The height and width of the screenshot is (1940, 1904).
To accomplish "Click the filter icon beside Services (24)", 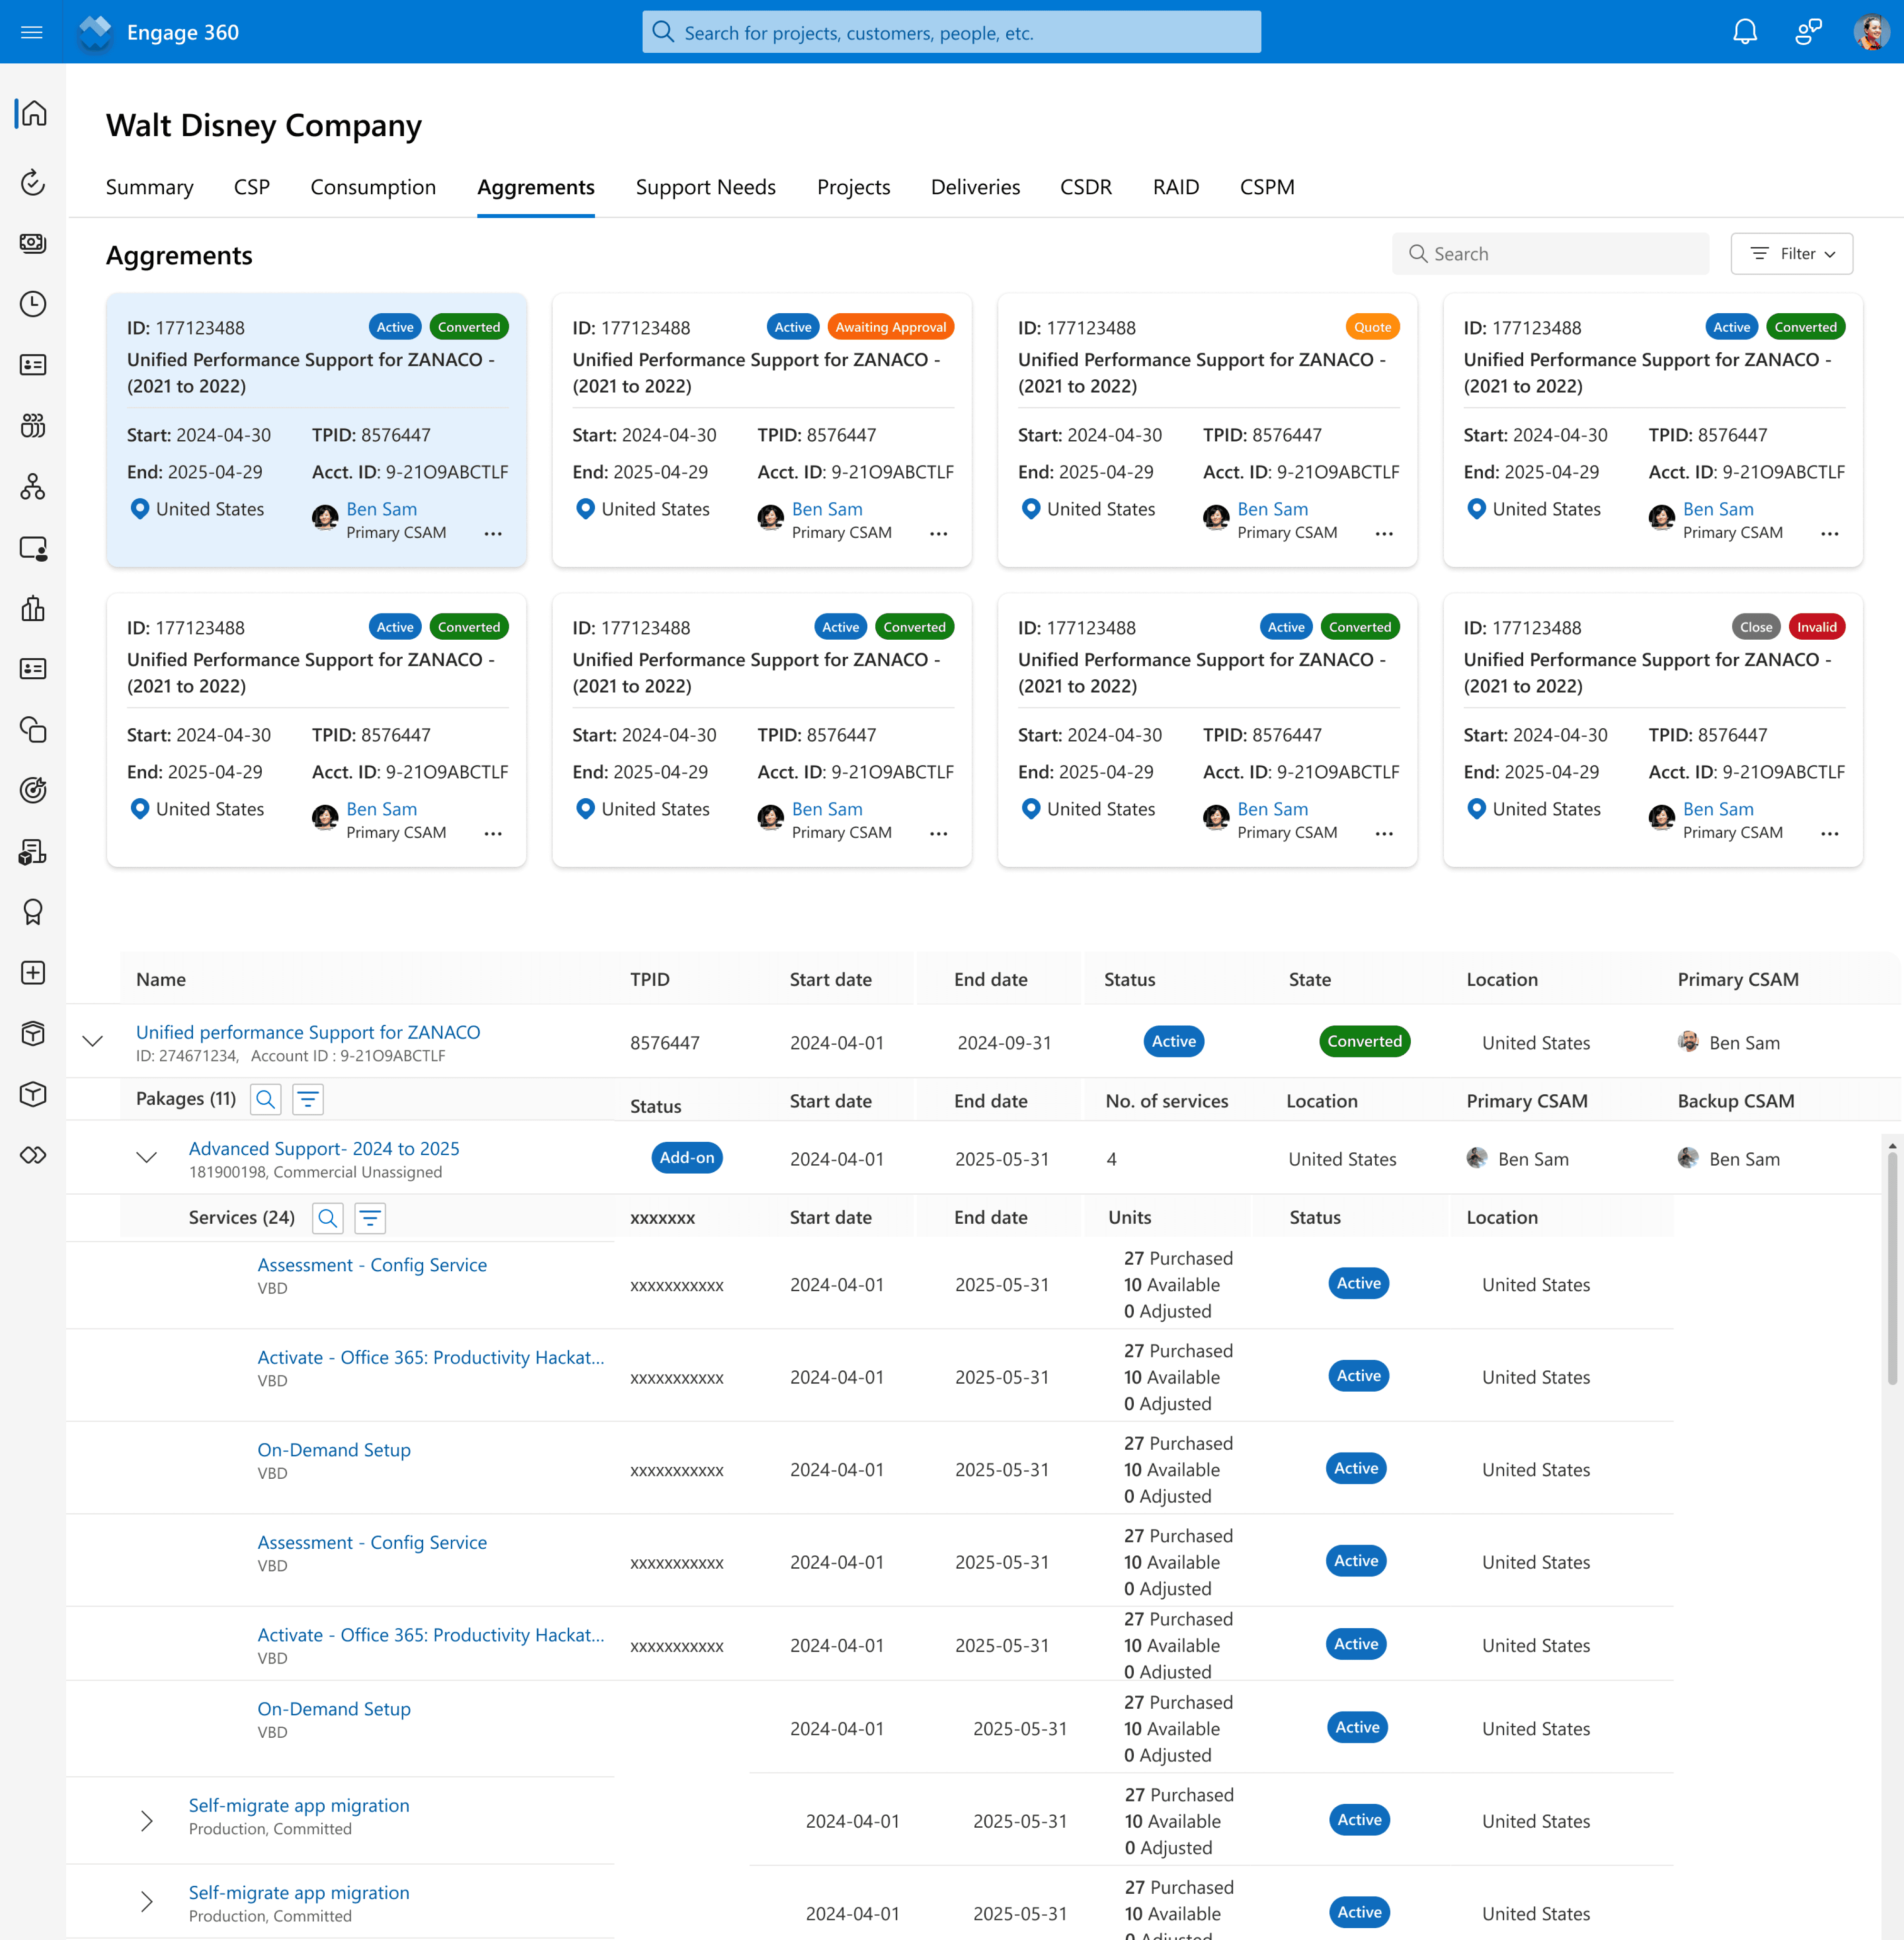I will tap(370, 1218).
